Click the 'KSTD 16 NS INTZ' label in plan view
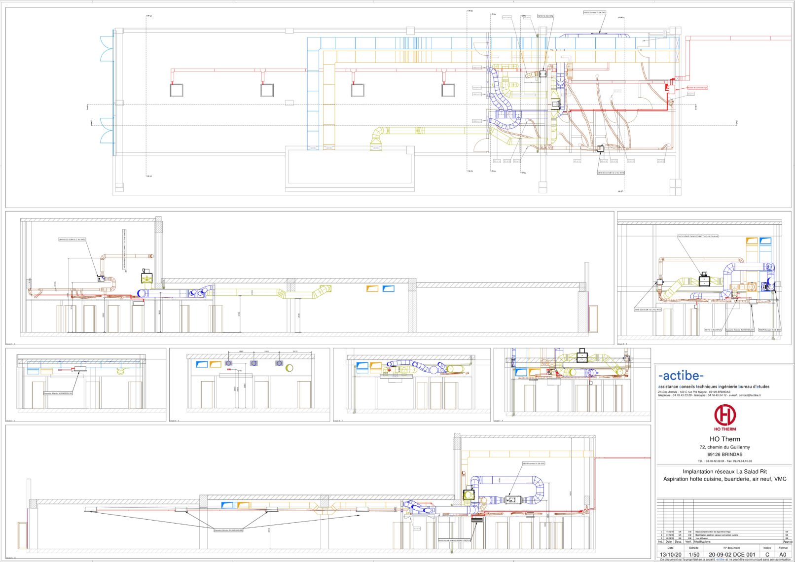795x562 pixels. 545,16
